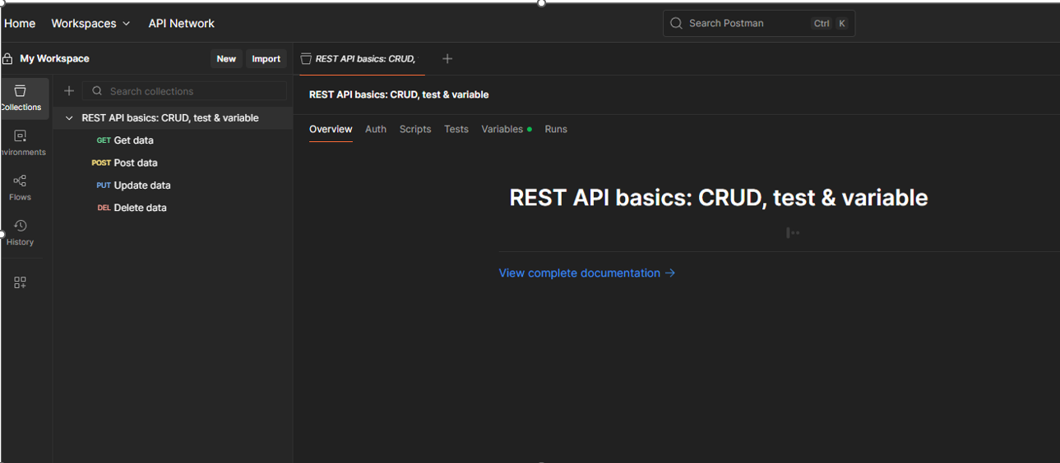Open the Flows sidebar icon
1060x463 pixels.
point(20,187)
